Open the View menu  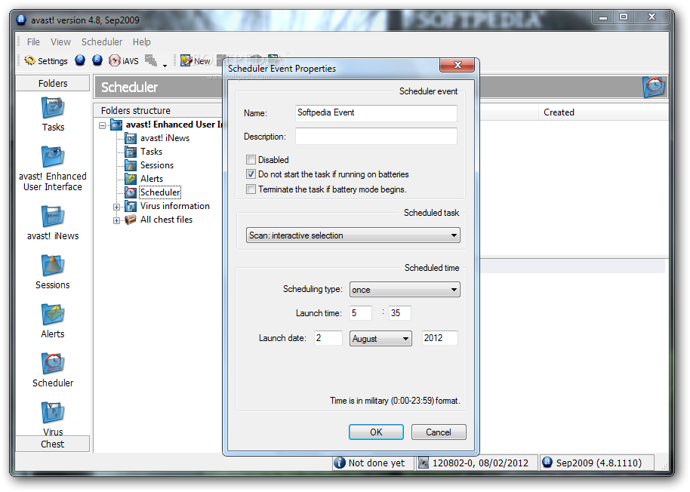60,42
